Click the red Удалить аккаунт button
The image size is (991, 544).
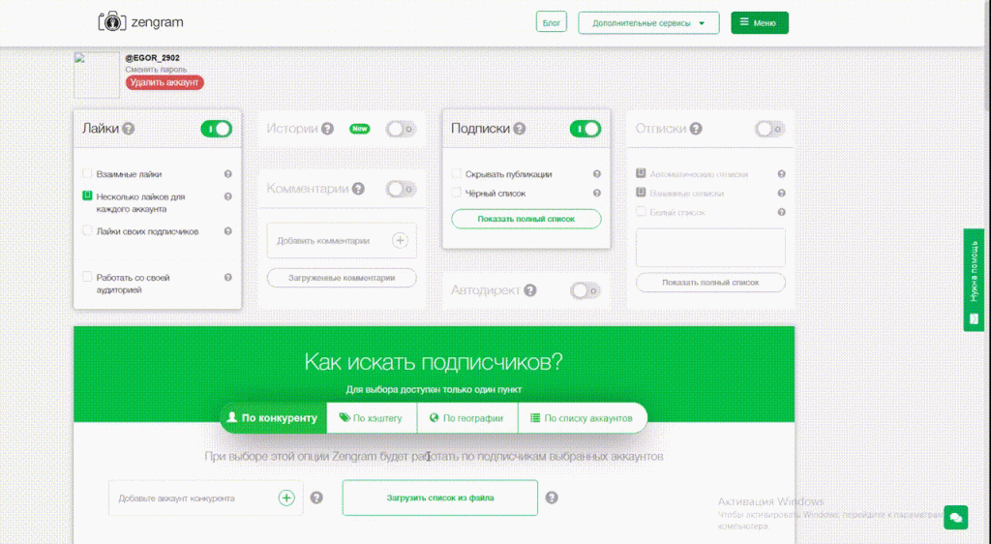(165, 83)
